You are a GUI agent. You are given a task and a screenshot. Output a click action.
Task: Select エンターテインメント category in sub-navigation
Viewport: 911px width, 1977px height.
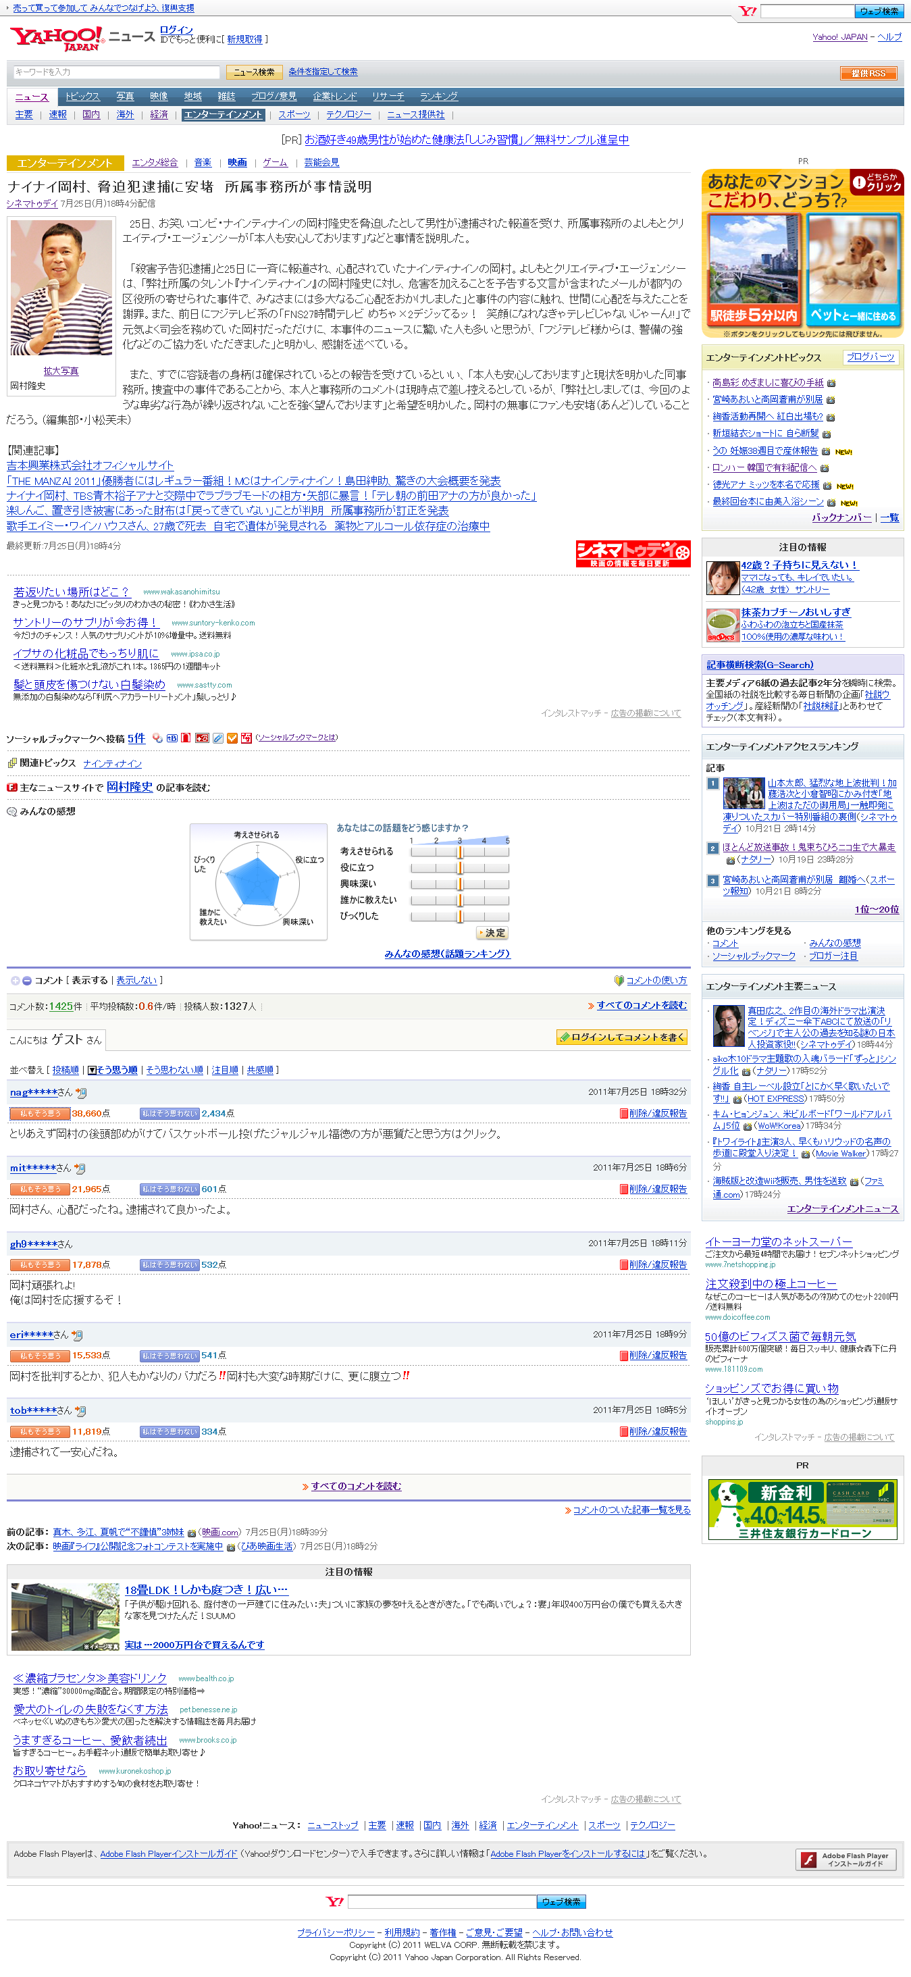[x=224, y=115]
